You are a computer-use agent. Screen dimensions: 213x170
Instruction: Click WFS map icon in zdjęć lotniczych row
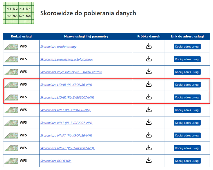[x=11, y=72]
